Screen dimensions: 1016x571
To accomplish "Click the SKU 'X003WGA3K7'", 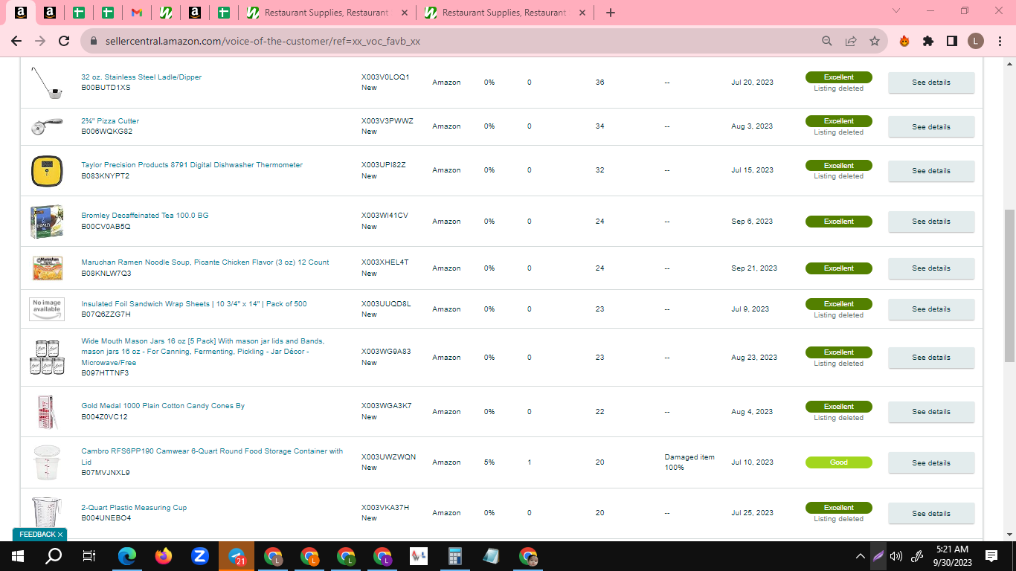I will click(387, 406).
